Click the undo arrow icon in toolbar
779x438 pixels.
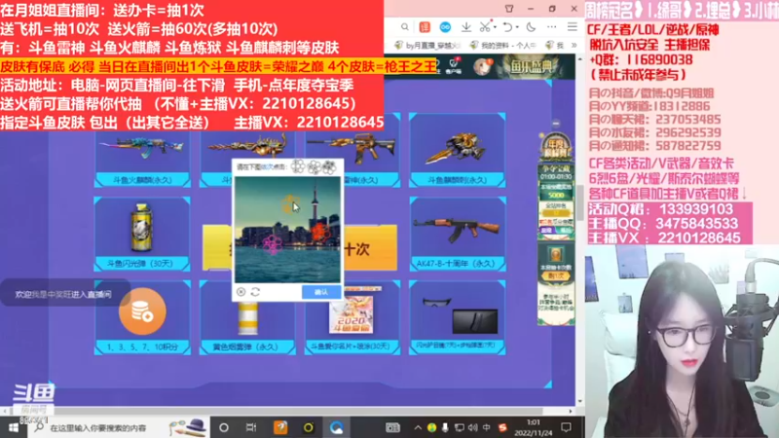pyautogui.click(x=507, y=27)
